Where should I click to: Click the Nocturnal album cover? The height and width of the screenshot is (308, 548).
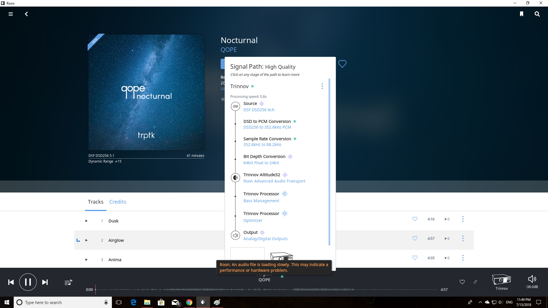[x=146, y=92]
